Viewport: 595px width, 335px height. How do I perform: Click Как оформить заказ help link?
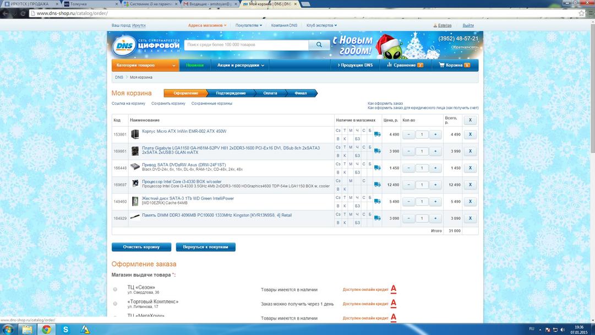click(x=385, y=104)
